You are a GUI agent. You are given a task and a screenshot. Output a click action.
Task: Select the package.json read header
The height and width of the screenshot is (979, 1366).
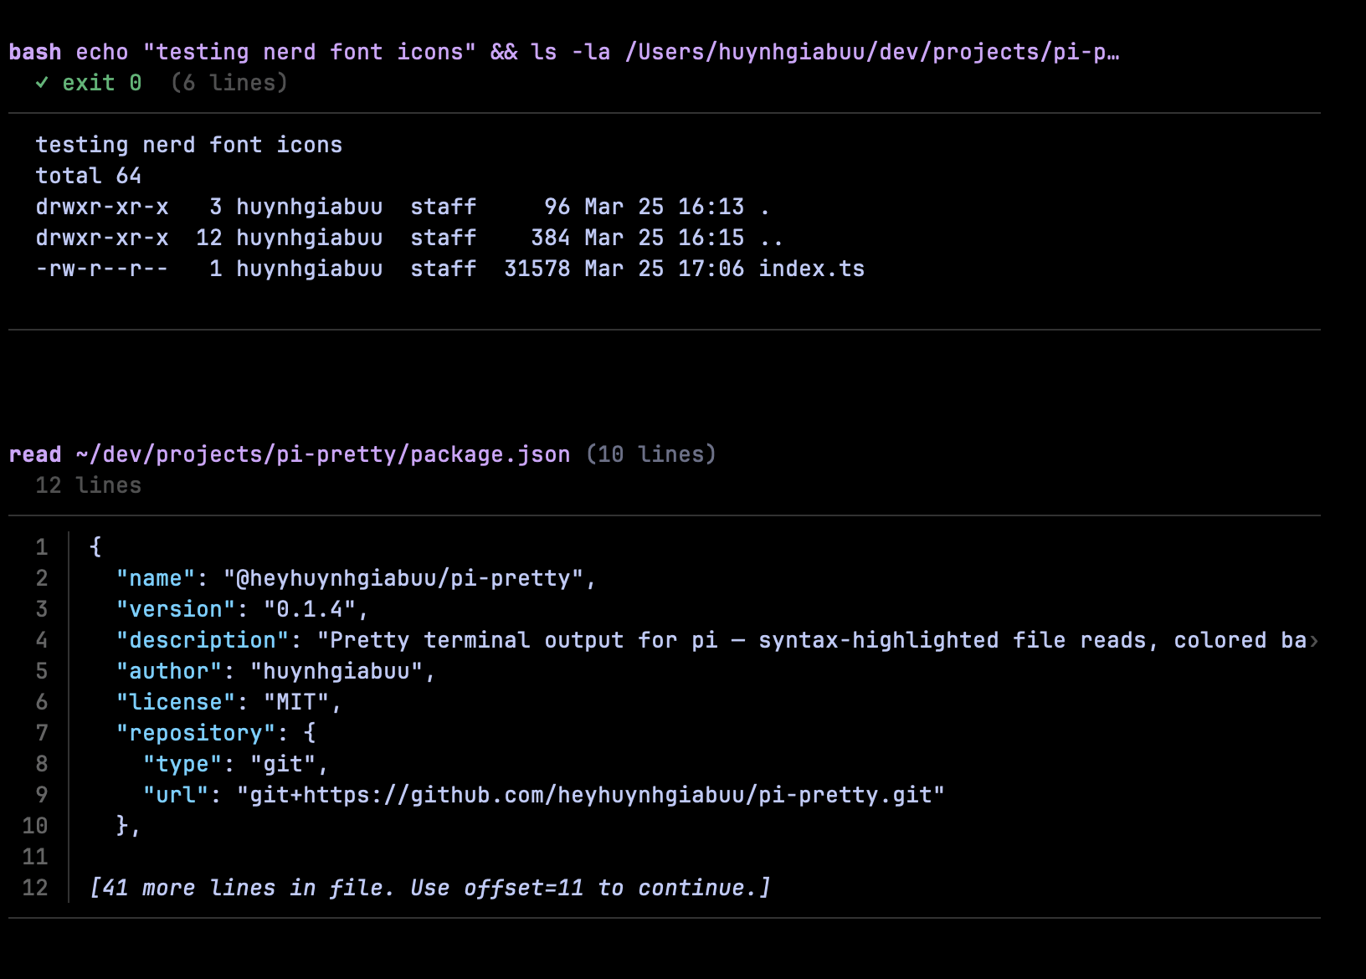click(322, 454)
